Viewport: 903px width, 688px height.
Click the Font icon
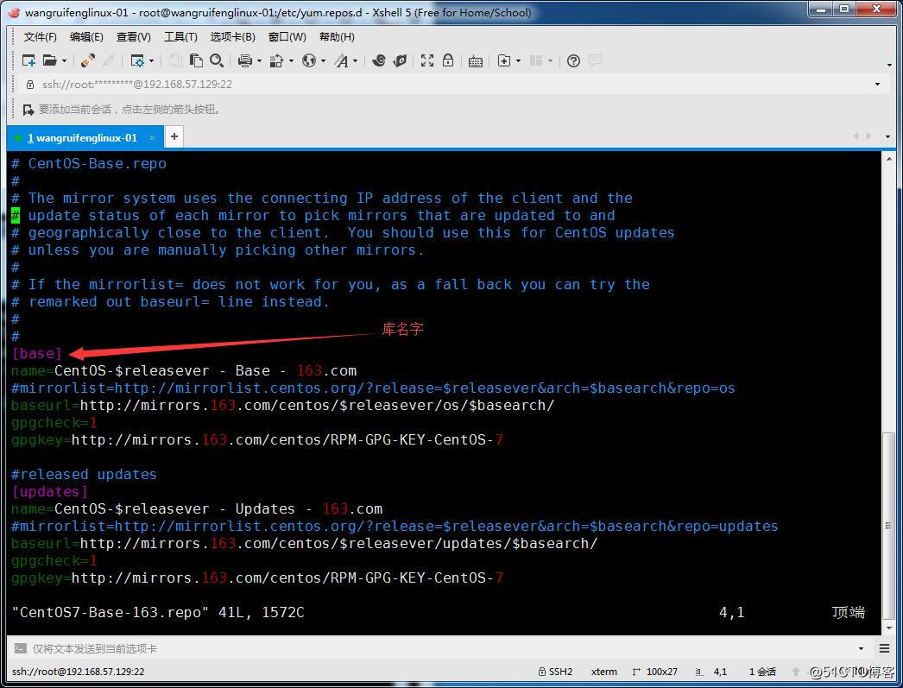[342, 60]
